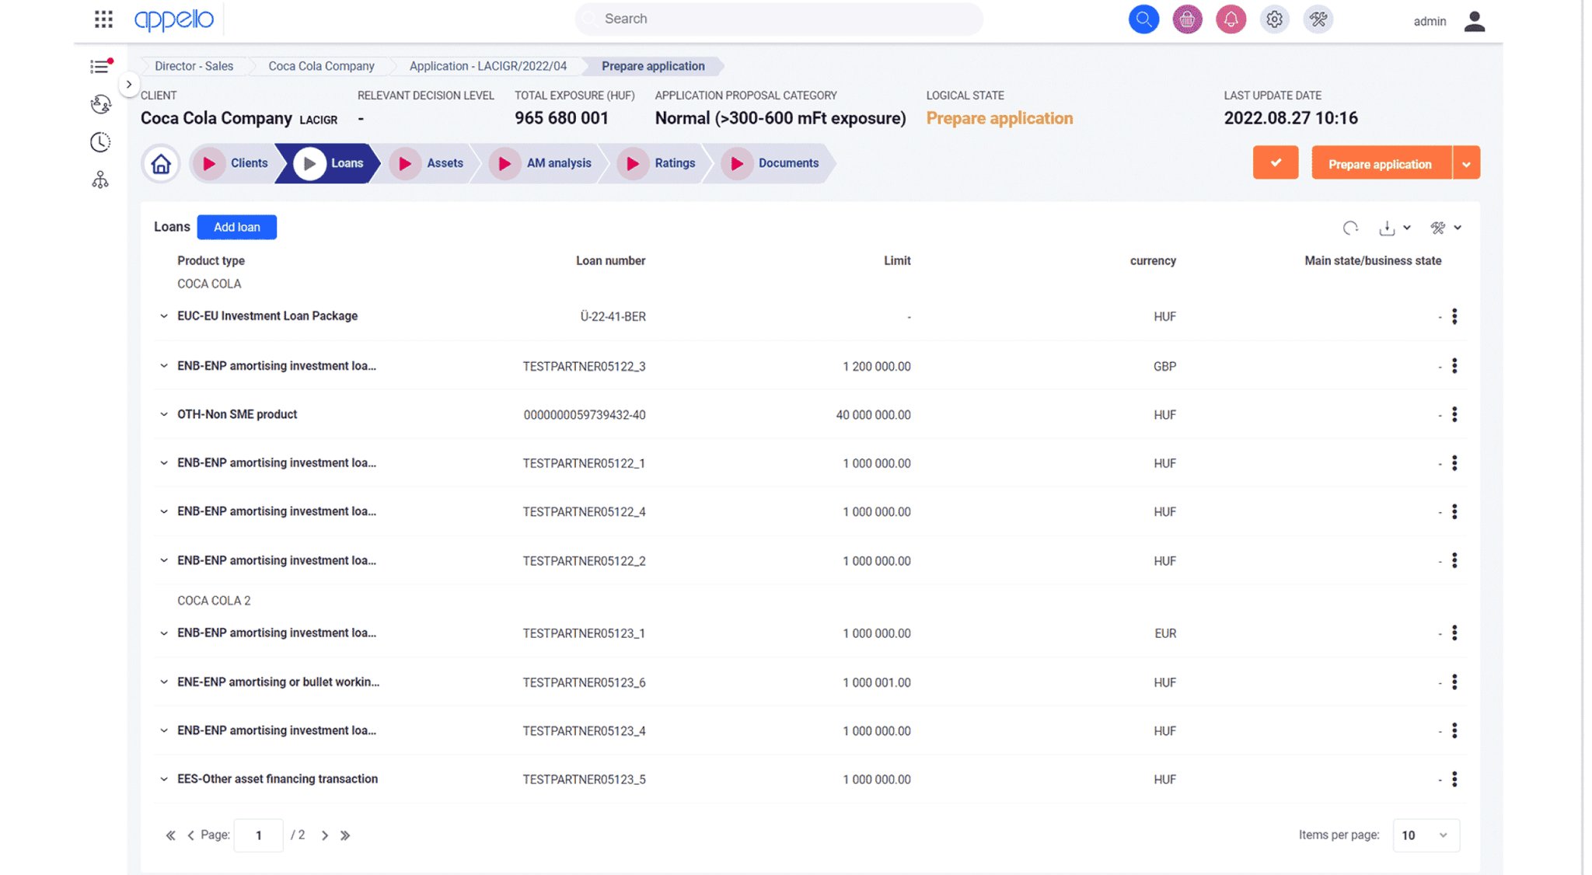Click the home/dashboard icon in workflow
Viewport: 1592px width, 875px height.
click(161, 162)
